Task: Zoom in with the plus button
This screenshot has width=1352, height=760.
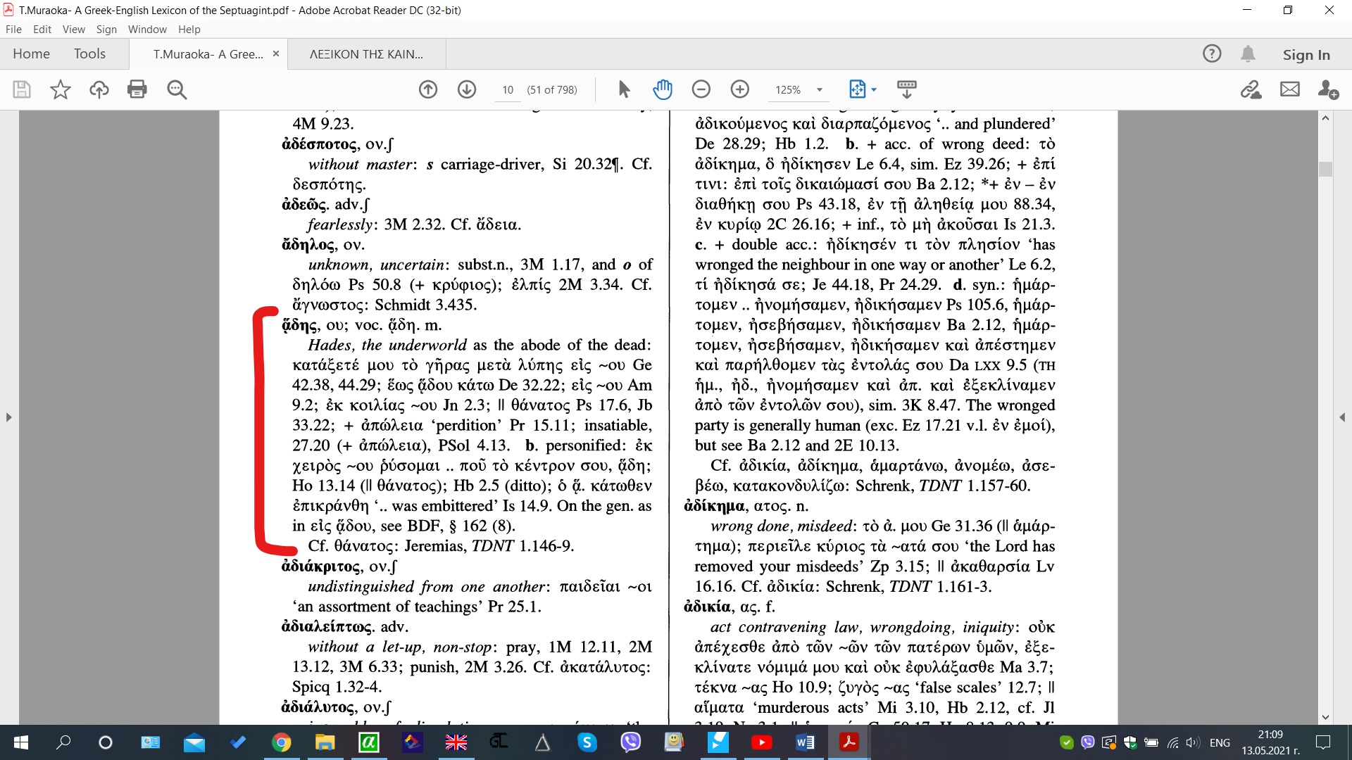Action: point(739,89)
